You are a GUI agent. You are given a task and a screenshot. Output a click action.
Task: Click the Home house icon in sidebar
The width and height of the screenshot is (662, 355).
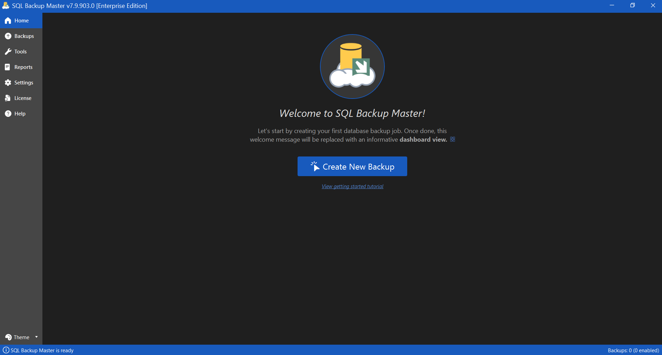[x=8, y=21]
